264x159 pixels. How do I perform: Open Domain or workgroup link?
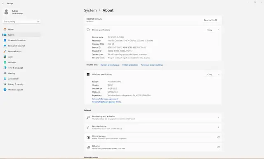[x=110, y=65]
